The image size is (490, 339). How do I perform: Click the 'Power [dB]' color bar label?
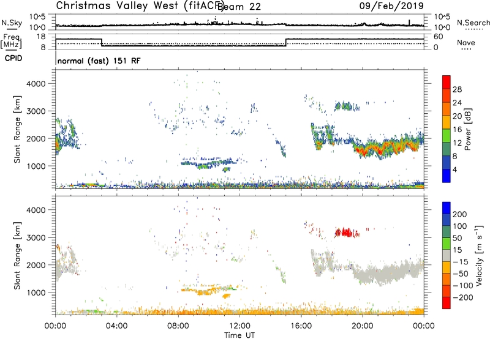coord(468,129)
